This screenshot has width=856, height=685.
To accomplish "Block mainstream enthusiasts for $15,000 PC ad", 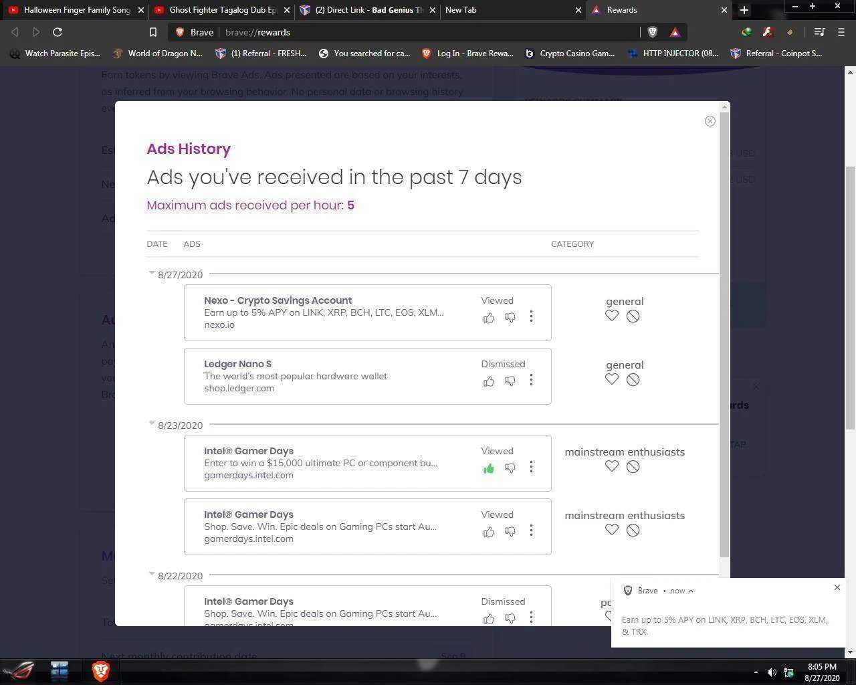I will pos(633,466).
